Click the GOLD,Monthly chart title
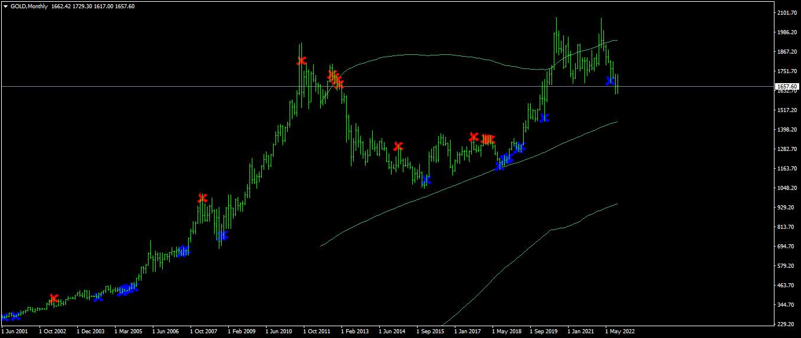The width and height of the screenshot is (801, 338). click(x=29, y=6)
